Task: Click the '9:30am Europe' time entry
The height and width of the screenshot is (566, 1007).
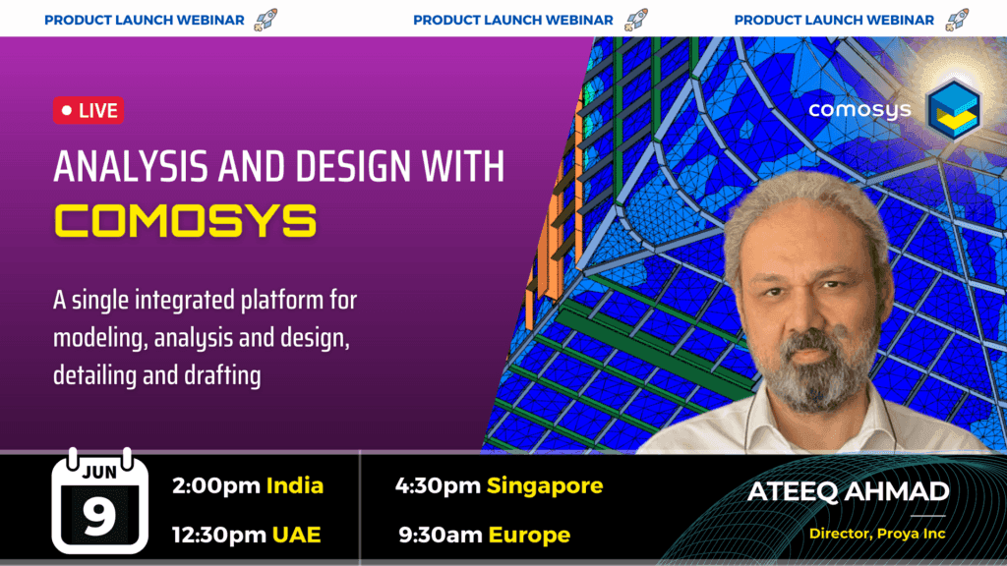Action: [484, 535]
